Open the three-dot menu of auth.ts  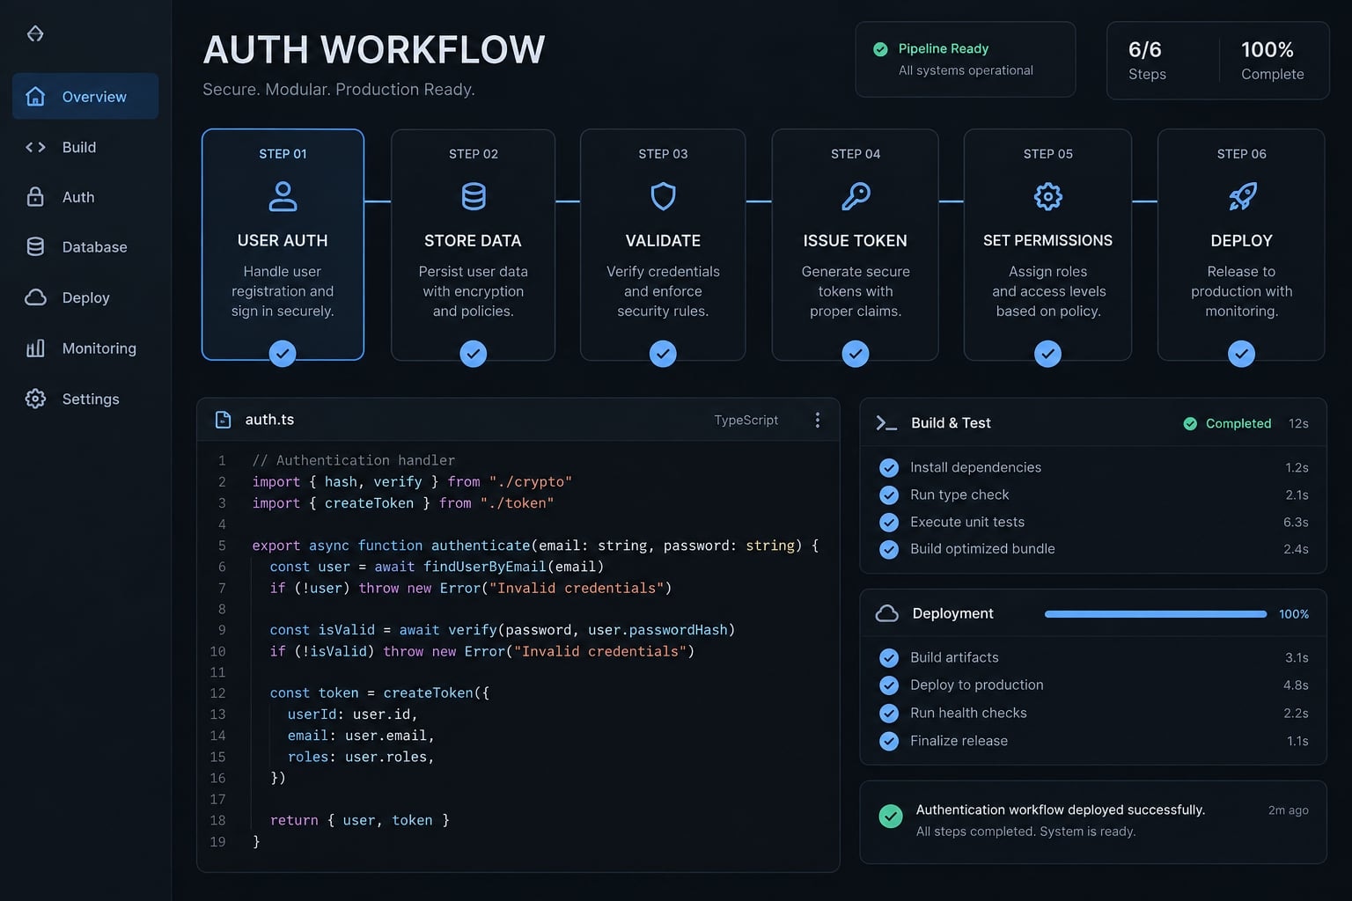818,420
